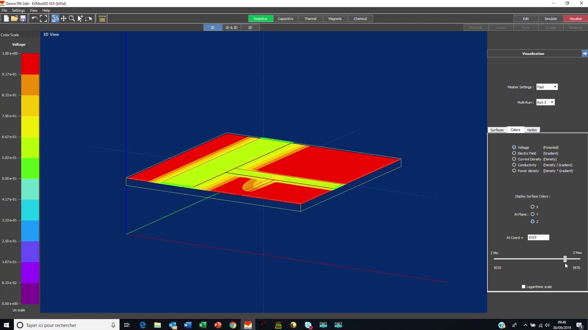Select the pan move tool
The image size is (588, 330).
tap(63, 18)
